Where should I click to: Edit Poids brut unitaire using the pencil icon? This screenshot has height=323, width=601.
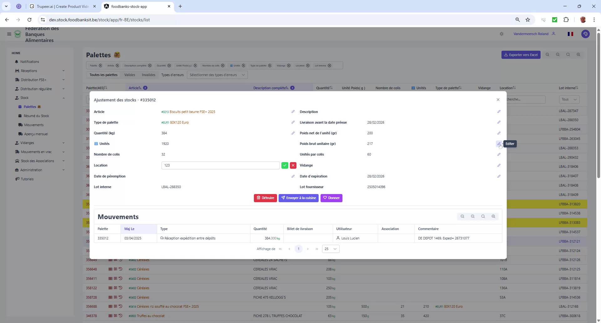point(499,144)
